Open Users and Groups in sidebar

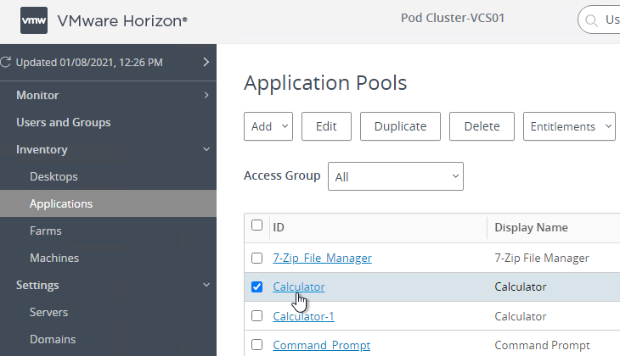[x=63, y=122]
